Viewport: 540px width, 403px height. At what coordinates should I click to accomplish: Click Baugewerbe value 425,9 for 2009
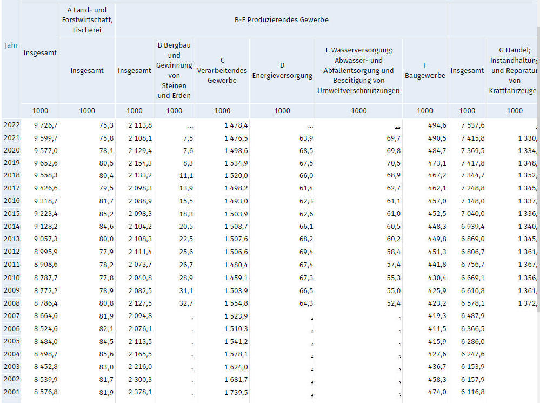[437, 290]
